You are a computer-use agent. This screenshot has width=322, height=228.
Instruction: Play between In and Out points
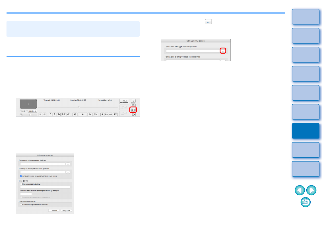(x=63, y=114)
